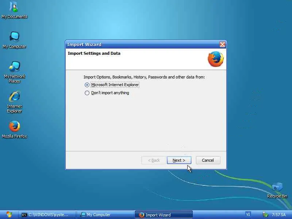Viewport: 292px width, 219px height.
Task: Click the system tray safely-remove icon
Action: point(265,215)
